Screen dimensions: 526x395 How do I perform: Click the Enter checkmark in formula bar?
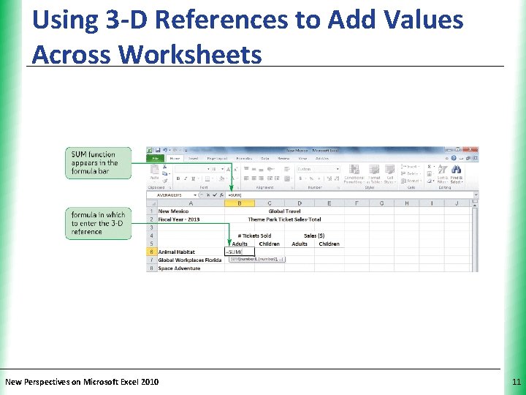coord(215,195)
